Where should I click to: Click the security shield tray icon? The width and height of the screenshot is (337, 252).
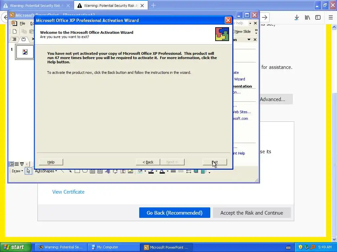pos(300,247)
